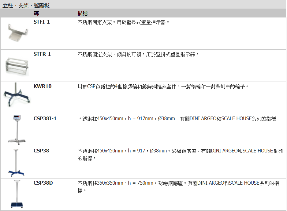
Task: Click the STFI-1 product code
Action: click(x=42, y=22)
